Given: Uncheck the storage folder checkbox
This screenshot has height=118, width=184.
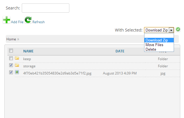Looking at the screenshot, I should (11, 65).
